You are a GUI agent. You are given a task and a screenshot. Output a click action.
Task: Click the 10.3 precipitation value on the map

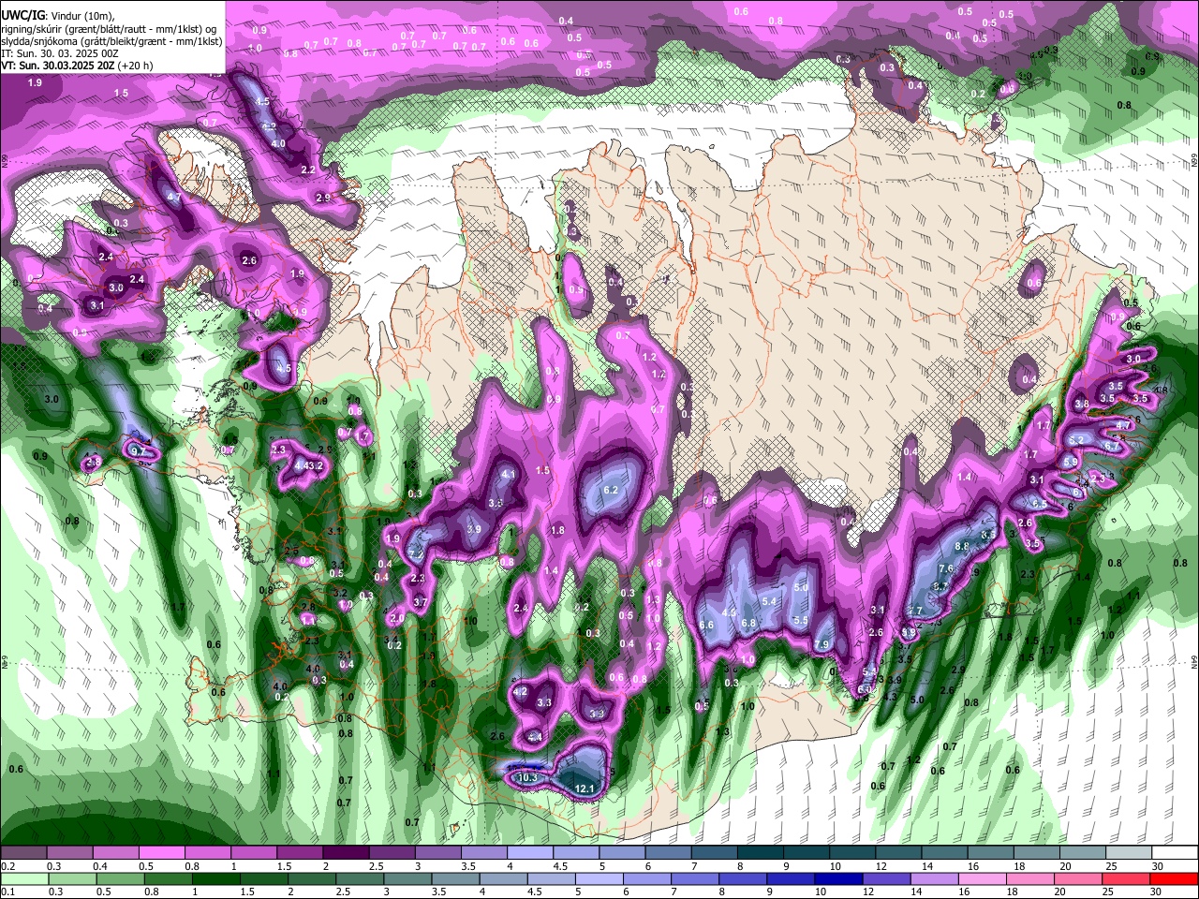527,777
